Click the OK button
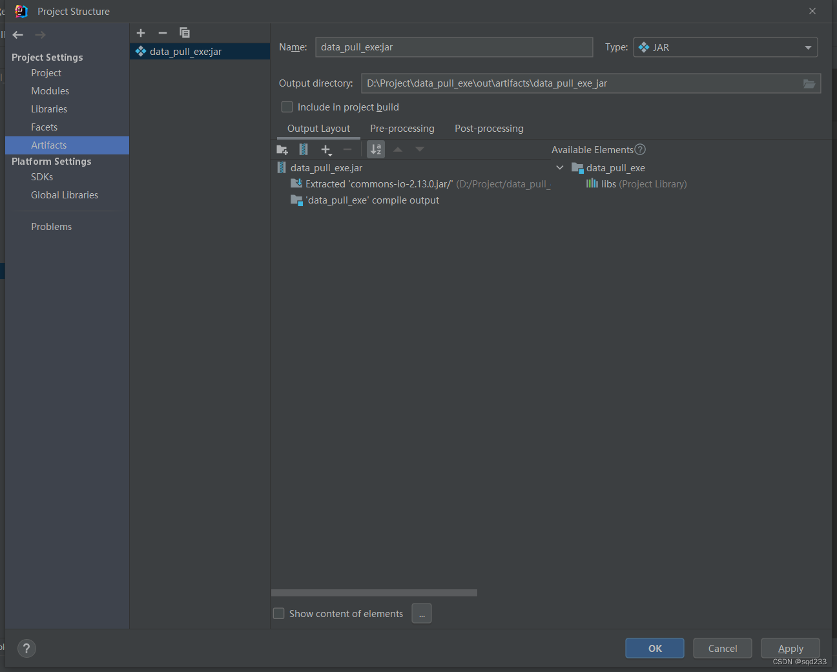Viewport: 837px width, 672px height. (655, 648)
